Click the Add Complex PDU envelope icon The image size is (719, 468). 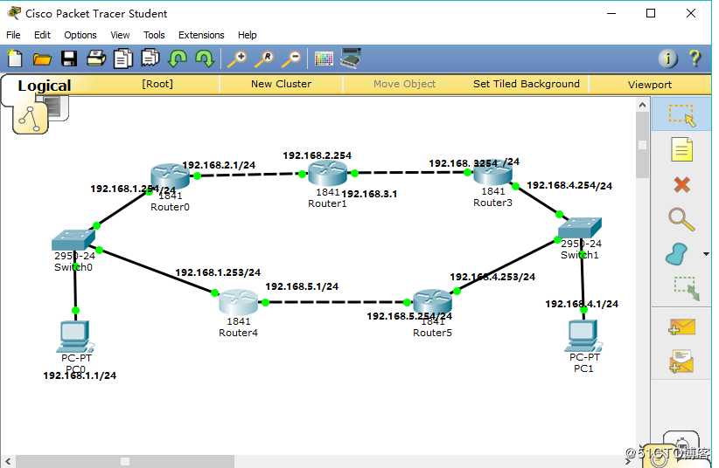681,361
